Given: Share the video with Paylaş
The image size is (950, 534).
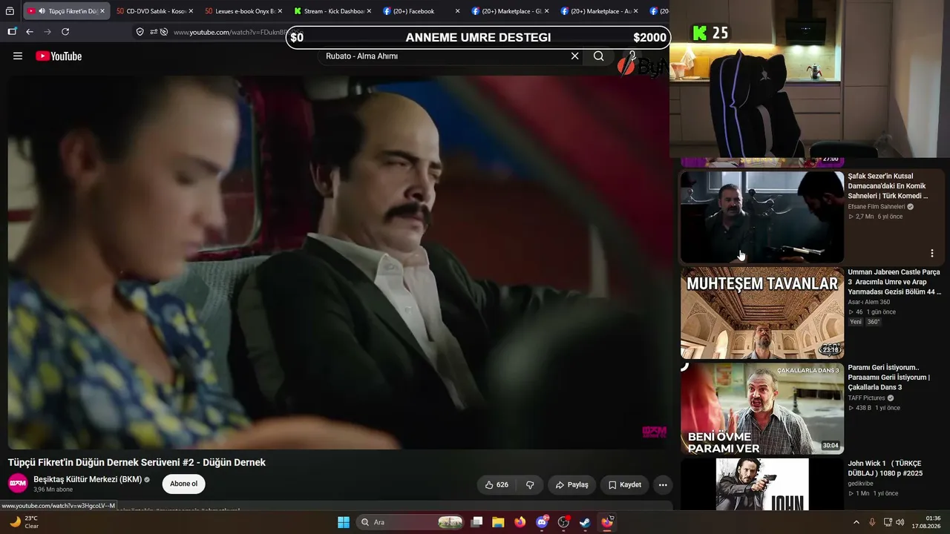Looking at the screenshot, I should pyautogui.click(x=571, y=485).
